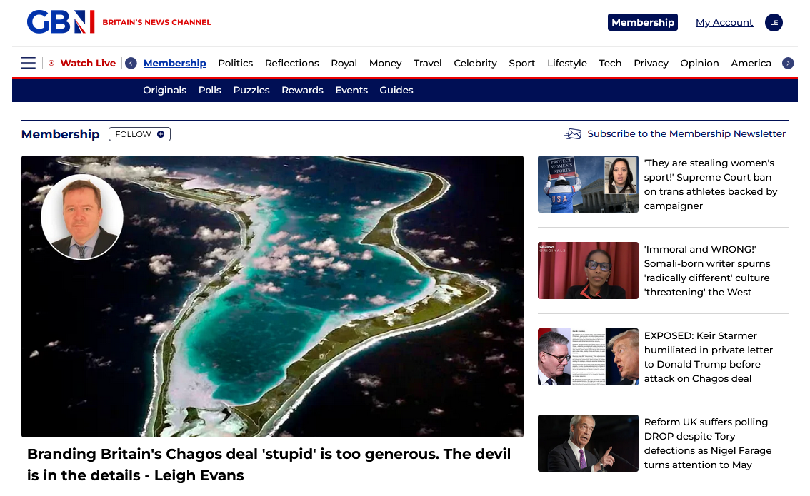Click the dark Membership button
Image resolution: width=810 pixels, height=496 pixels.
[642, 22]
